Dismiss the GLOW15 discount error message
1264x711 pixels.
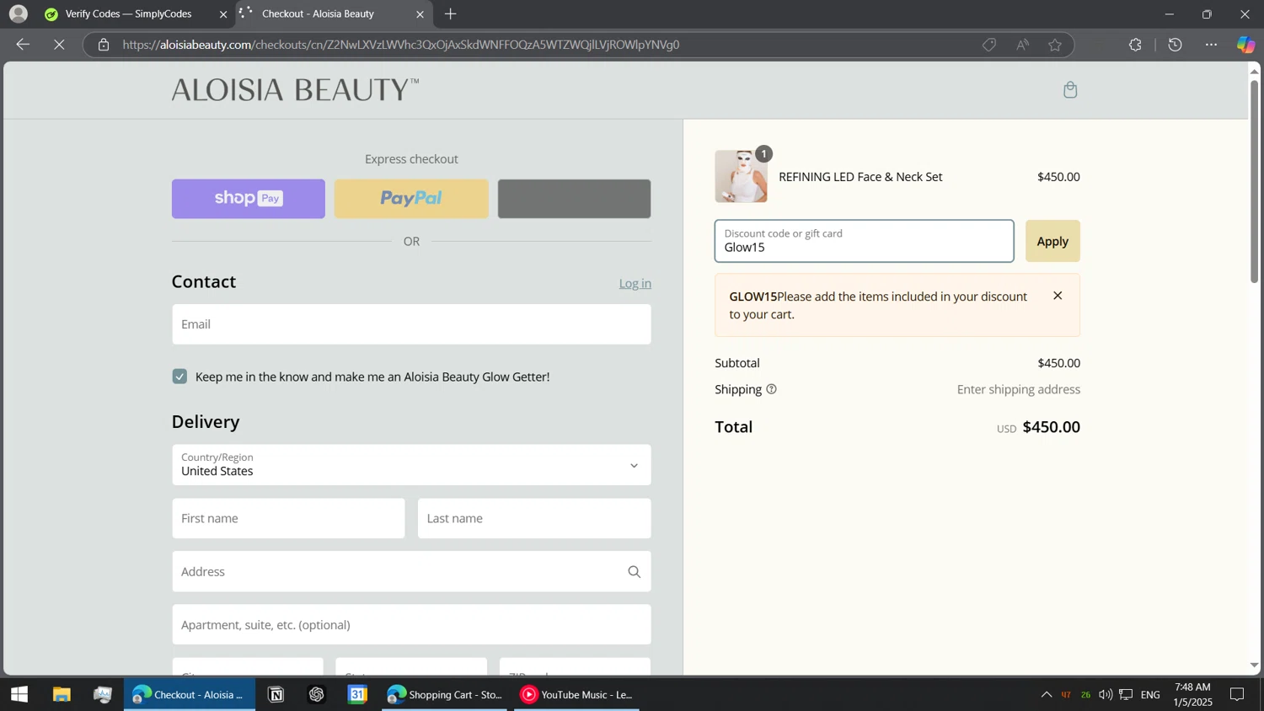[1058, 296]
